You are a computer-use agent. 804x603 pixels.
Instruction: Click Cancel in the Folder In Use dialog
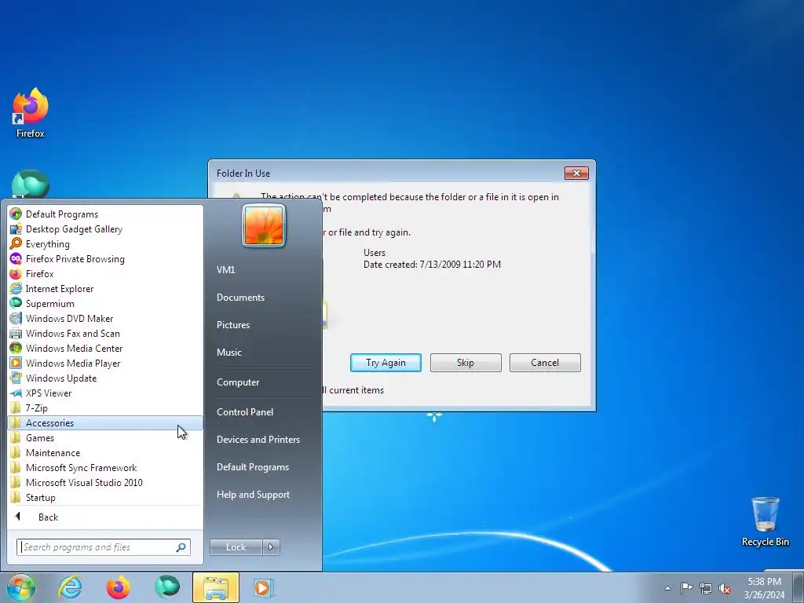[545, 363]
